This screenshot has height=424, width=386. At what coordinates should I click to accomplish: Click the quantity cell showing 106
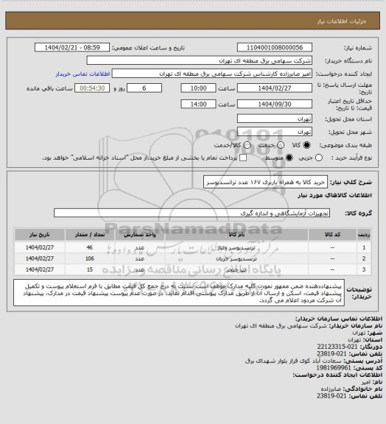pos(90,258)
